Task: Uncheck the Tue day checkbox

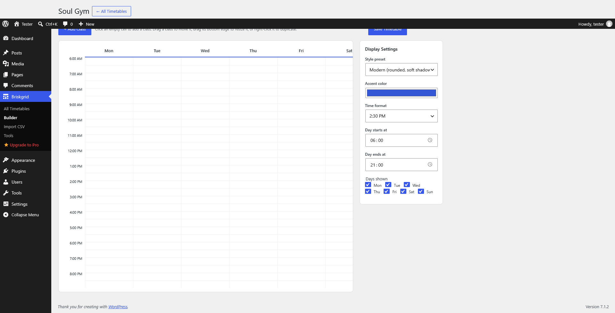Action: [x=388, y=185]
